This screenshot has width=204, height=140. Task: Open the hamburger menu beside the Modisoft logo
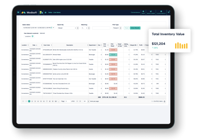(x=18, y=12)
